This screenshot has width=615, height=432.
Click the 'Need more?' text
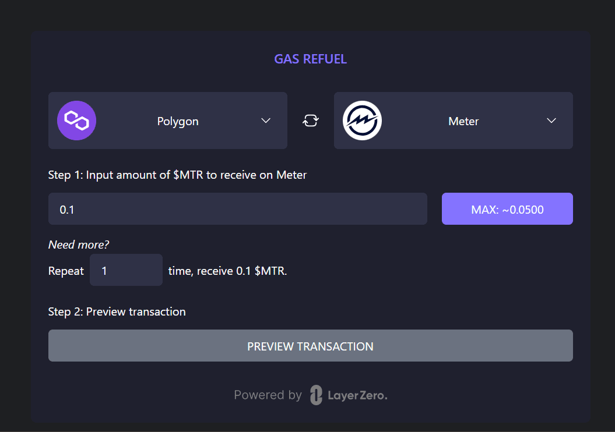[x=79, y=245]
